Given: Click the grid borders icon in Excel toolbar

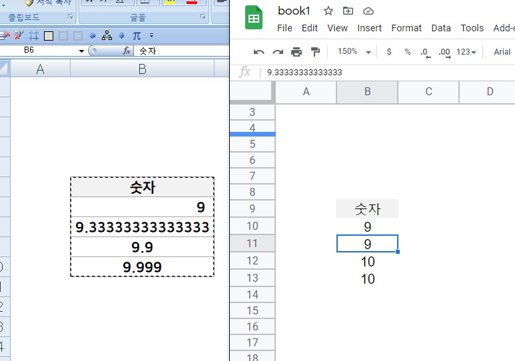Looking at the screenshot, I should point(33,35).
